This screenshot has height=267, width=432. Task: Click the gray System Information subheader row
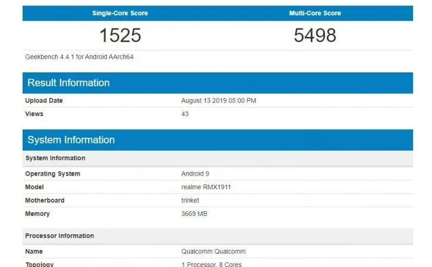click(x=217, y=158)
